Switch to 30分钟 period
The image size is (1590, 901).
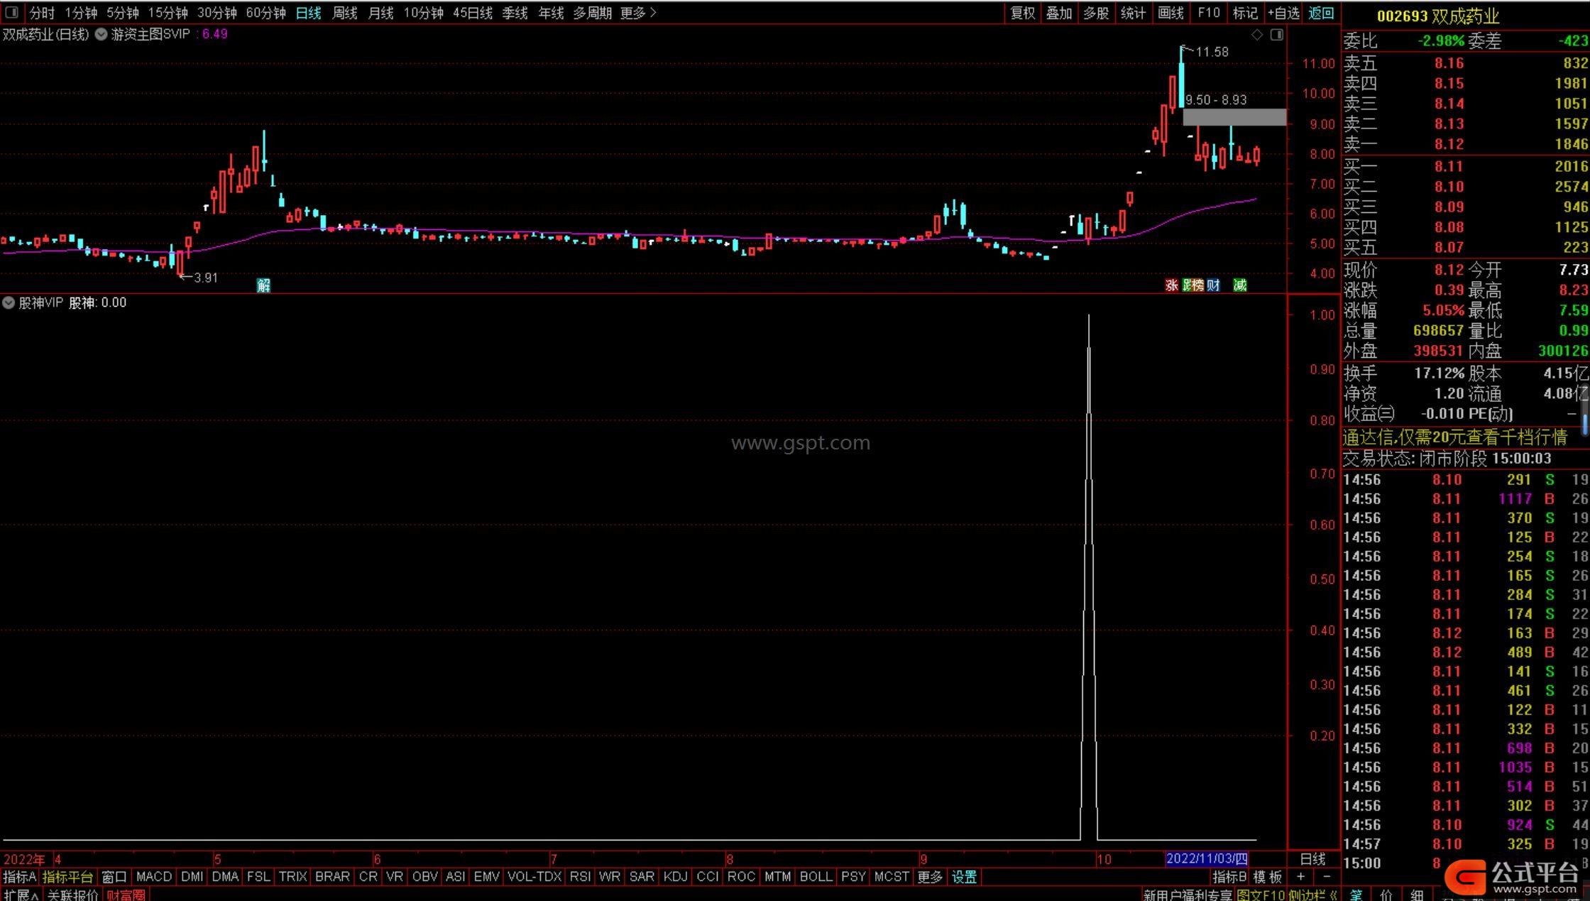(x=216, y=13)
